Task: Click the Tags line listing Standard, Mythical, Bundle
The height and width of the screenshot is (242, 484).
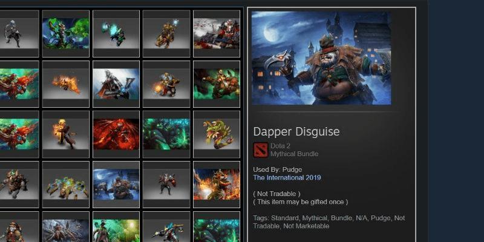Action: (x=329, y=222)
